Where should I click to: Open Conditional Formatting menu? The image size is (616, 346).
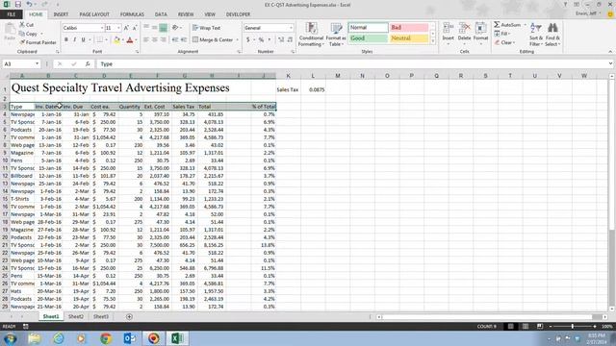(x=311, y=35)
